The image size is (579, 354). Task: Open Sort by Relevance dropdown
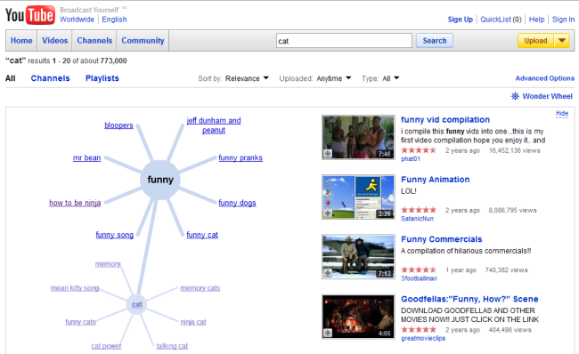[247, 78]
